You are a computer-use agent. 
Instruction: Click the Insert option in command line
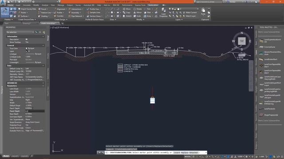(177, 152)
